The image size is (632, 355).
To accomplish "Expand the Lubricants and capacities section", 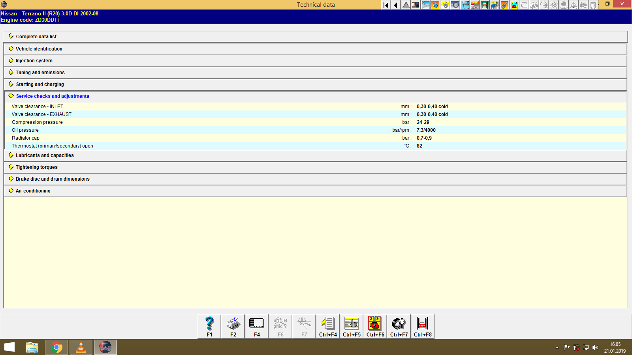I will point(44,155).
